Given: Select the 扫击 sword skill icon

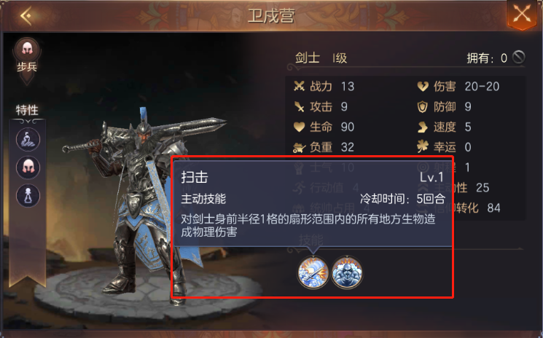Looking at the screenshot, I should 313,272.
